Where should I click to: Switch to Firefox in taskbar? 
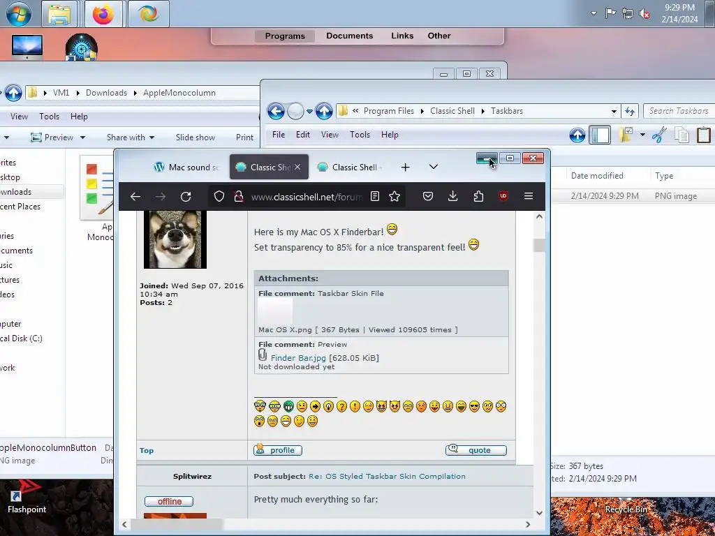pyautogui.click(x=103, y=14)
